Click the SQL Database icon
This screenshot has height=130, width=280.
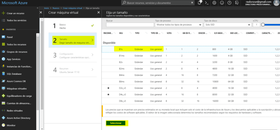(x=3, y=74)
